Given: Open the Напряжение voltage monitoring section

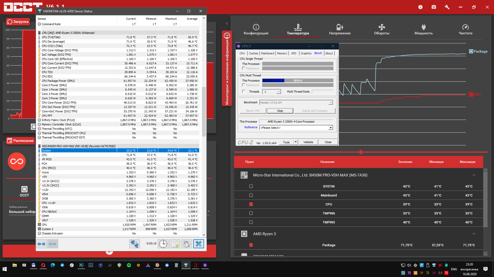Looking at the screenshot, I should 340,29.
